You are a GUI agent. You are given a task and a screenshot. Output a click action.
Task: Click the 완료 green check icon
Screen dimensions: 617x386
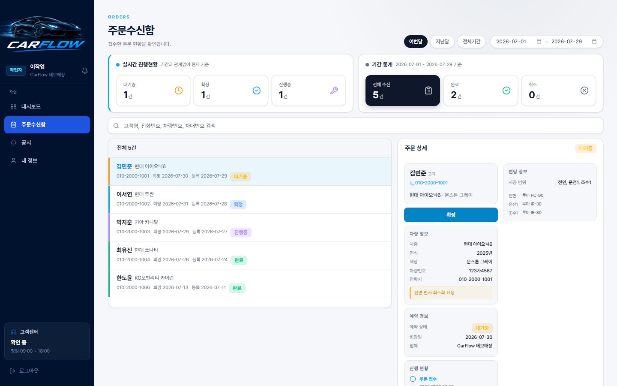(506, 90)
